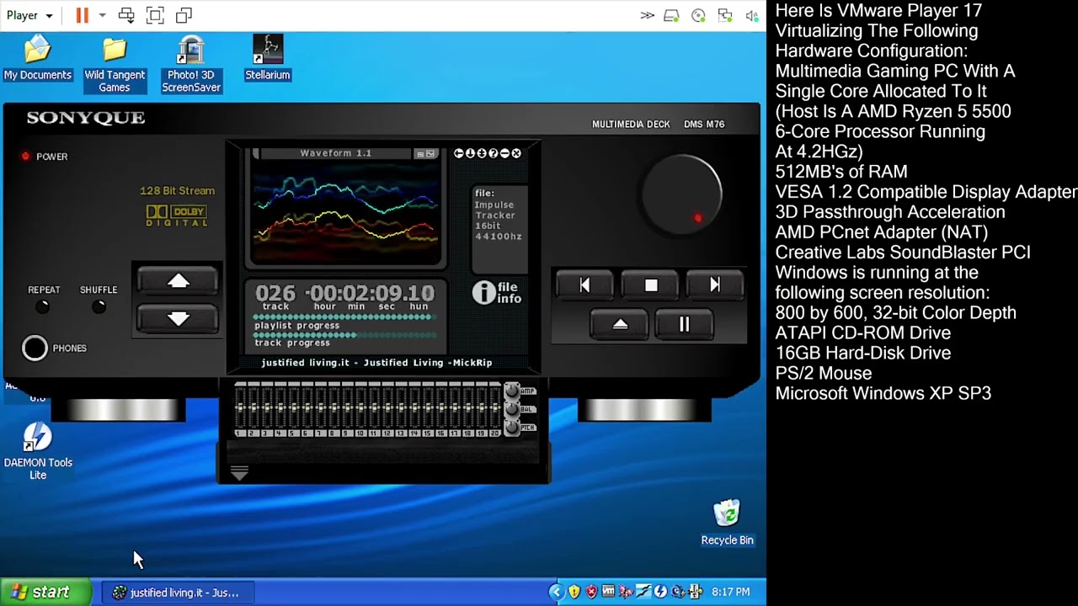This screenshot has width=1078, height=606.
Task: Click the down arrow navigation button
Action: (178, 318)
